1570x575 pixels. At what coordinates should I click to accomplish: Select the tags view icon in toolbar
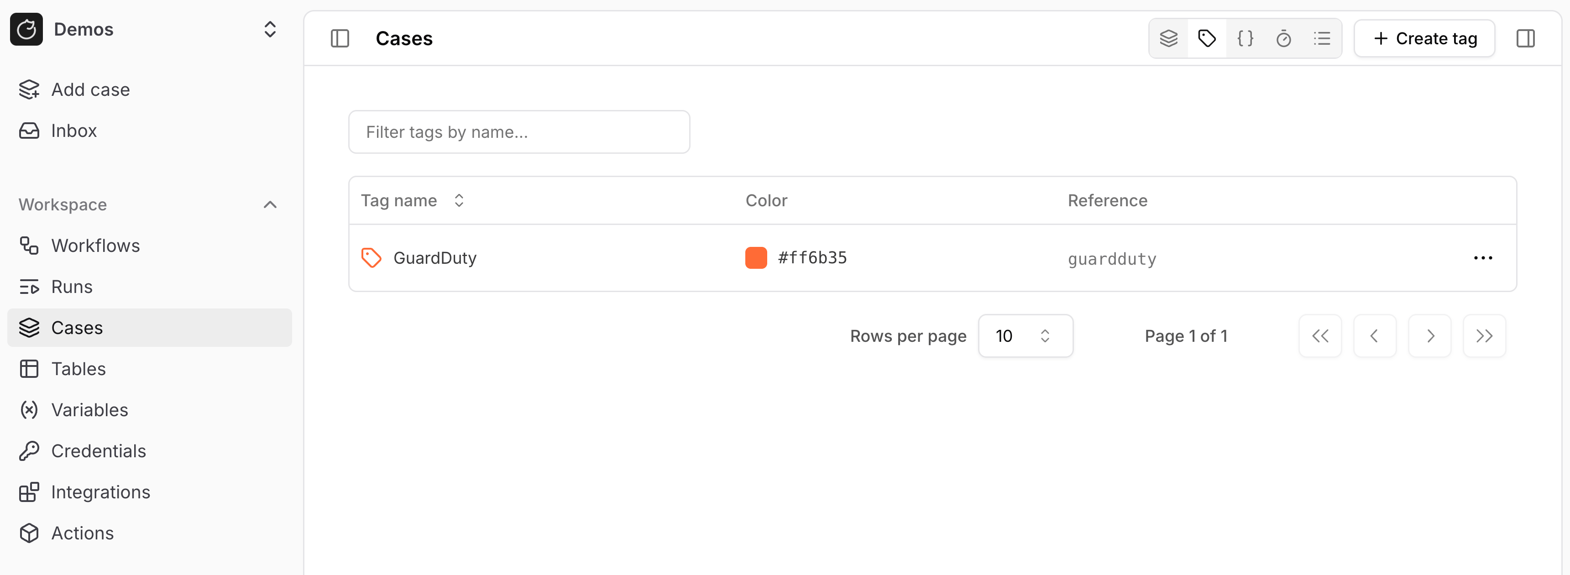tap(1207, 38)
